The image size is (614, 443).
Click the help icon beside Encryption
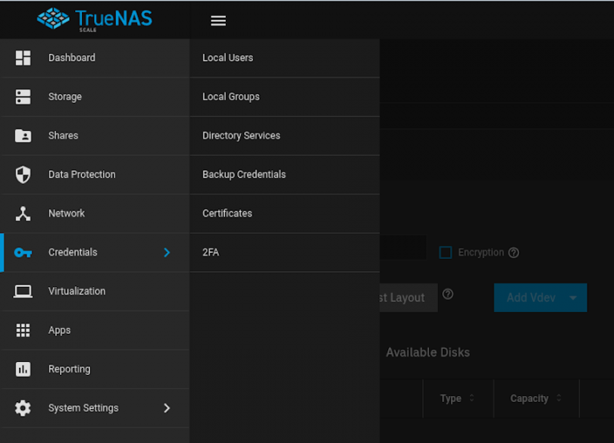(x=513, y=252)
